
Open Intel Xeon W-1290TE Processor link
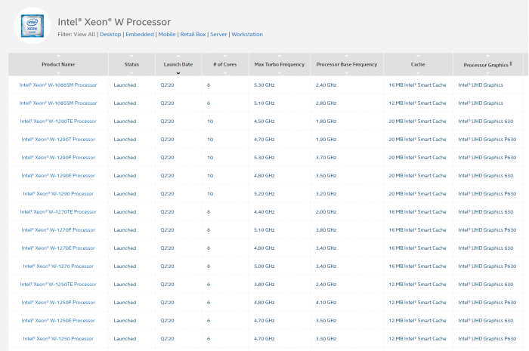click(x=58, y=121)
